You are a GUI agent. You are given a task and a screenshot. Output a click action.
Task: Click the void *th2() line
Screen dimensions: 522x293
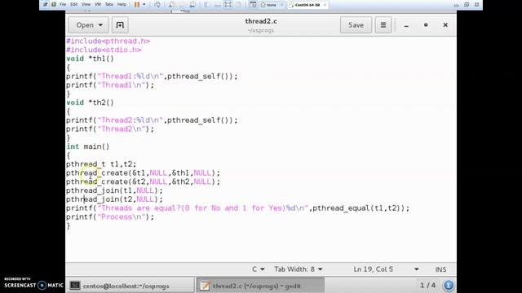point(90,103)
